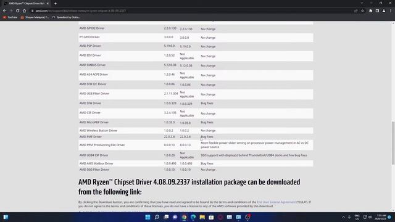
Task: Click Bug fixes in the AMD SFH Driver row
Action: pyautogui.click(x=207, y=103)
